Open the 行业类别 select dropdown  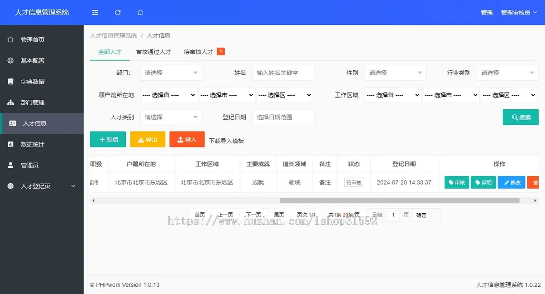coord(508,73)
